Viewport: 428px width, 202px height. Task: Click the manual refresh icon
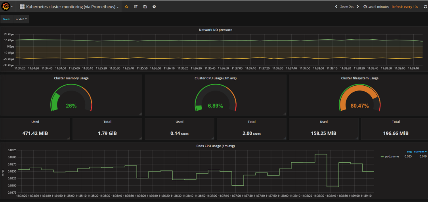[x=425, y=7]
